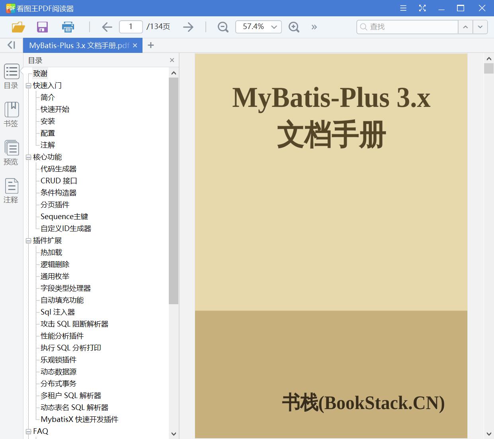The width and height of the screenshot is (494, 439).
Task: Open the 逻辑删除 outline entry
Action: click(x=55, y=264)
